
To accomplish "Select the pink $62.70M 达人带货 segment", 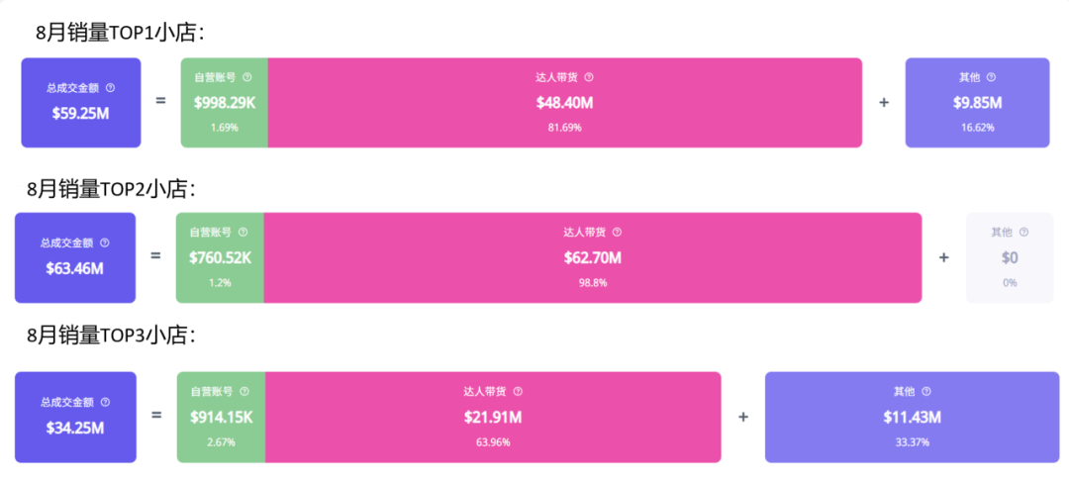I will tap(592, 257).
